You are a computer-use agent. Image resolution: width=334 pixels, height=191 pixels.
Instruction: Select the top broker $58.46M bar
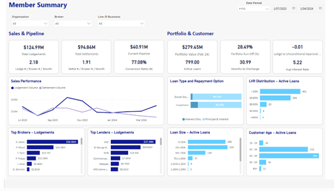(x=53, y=142)
